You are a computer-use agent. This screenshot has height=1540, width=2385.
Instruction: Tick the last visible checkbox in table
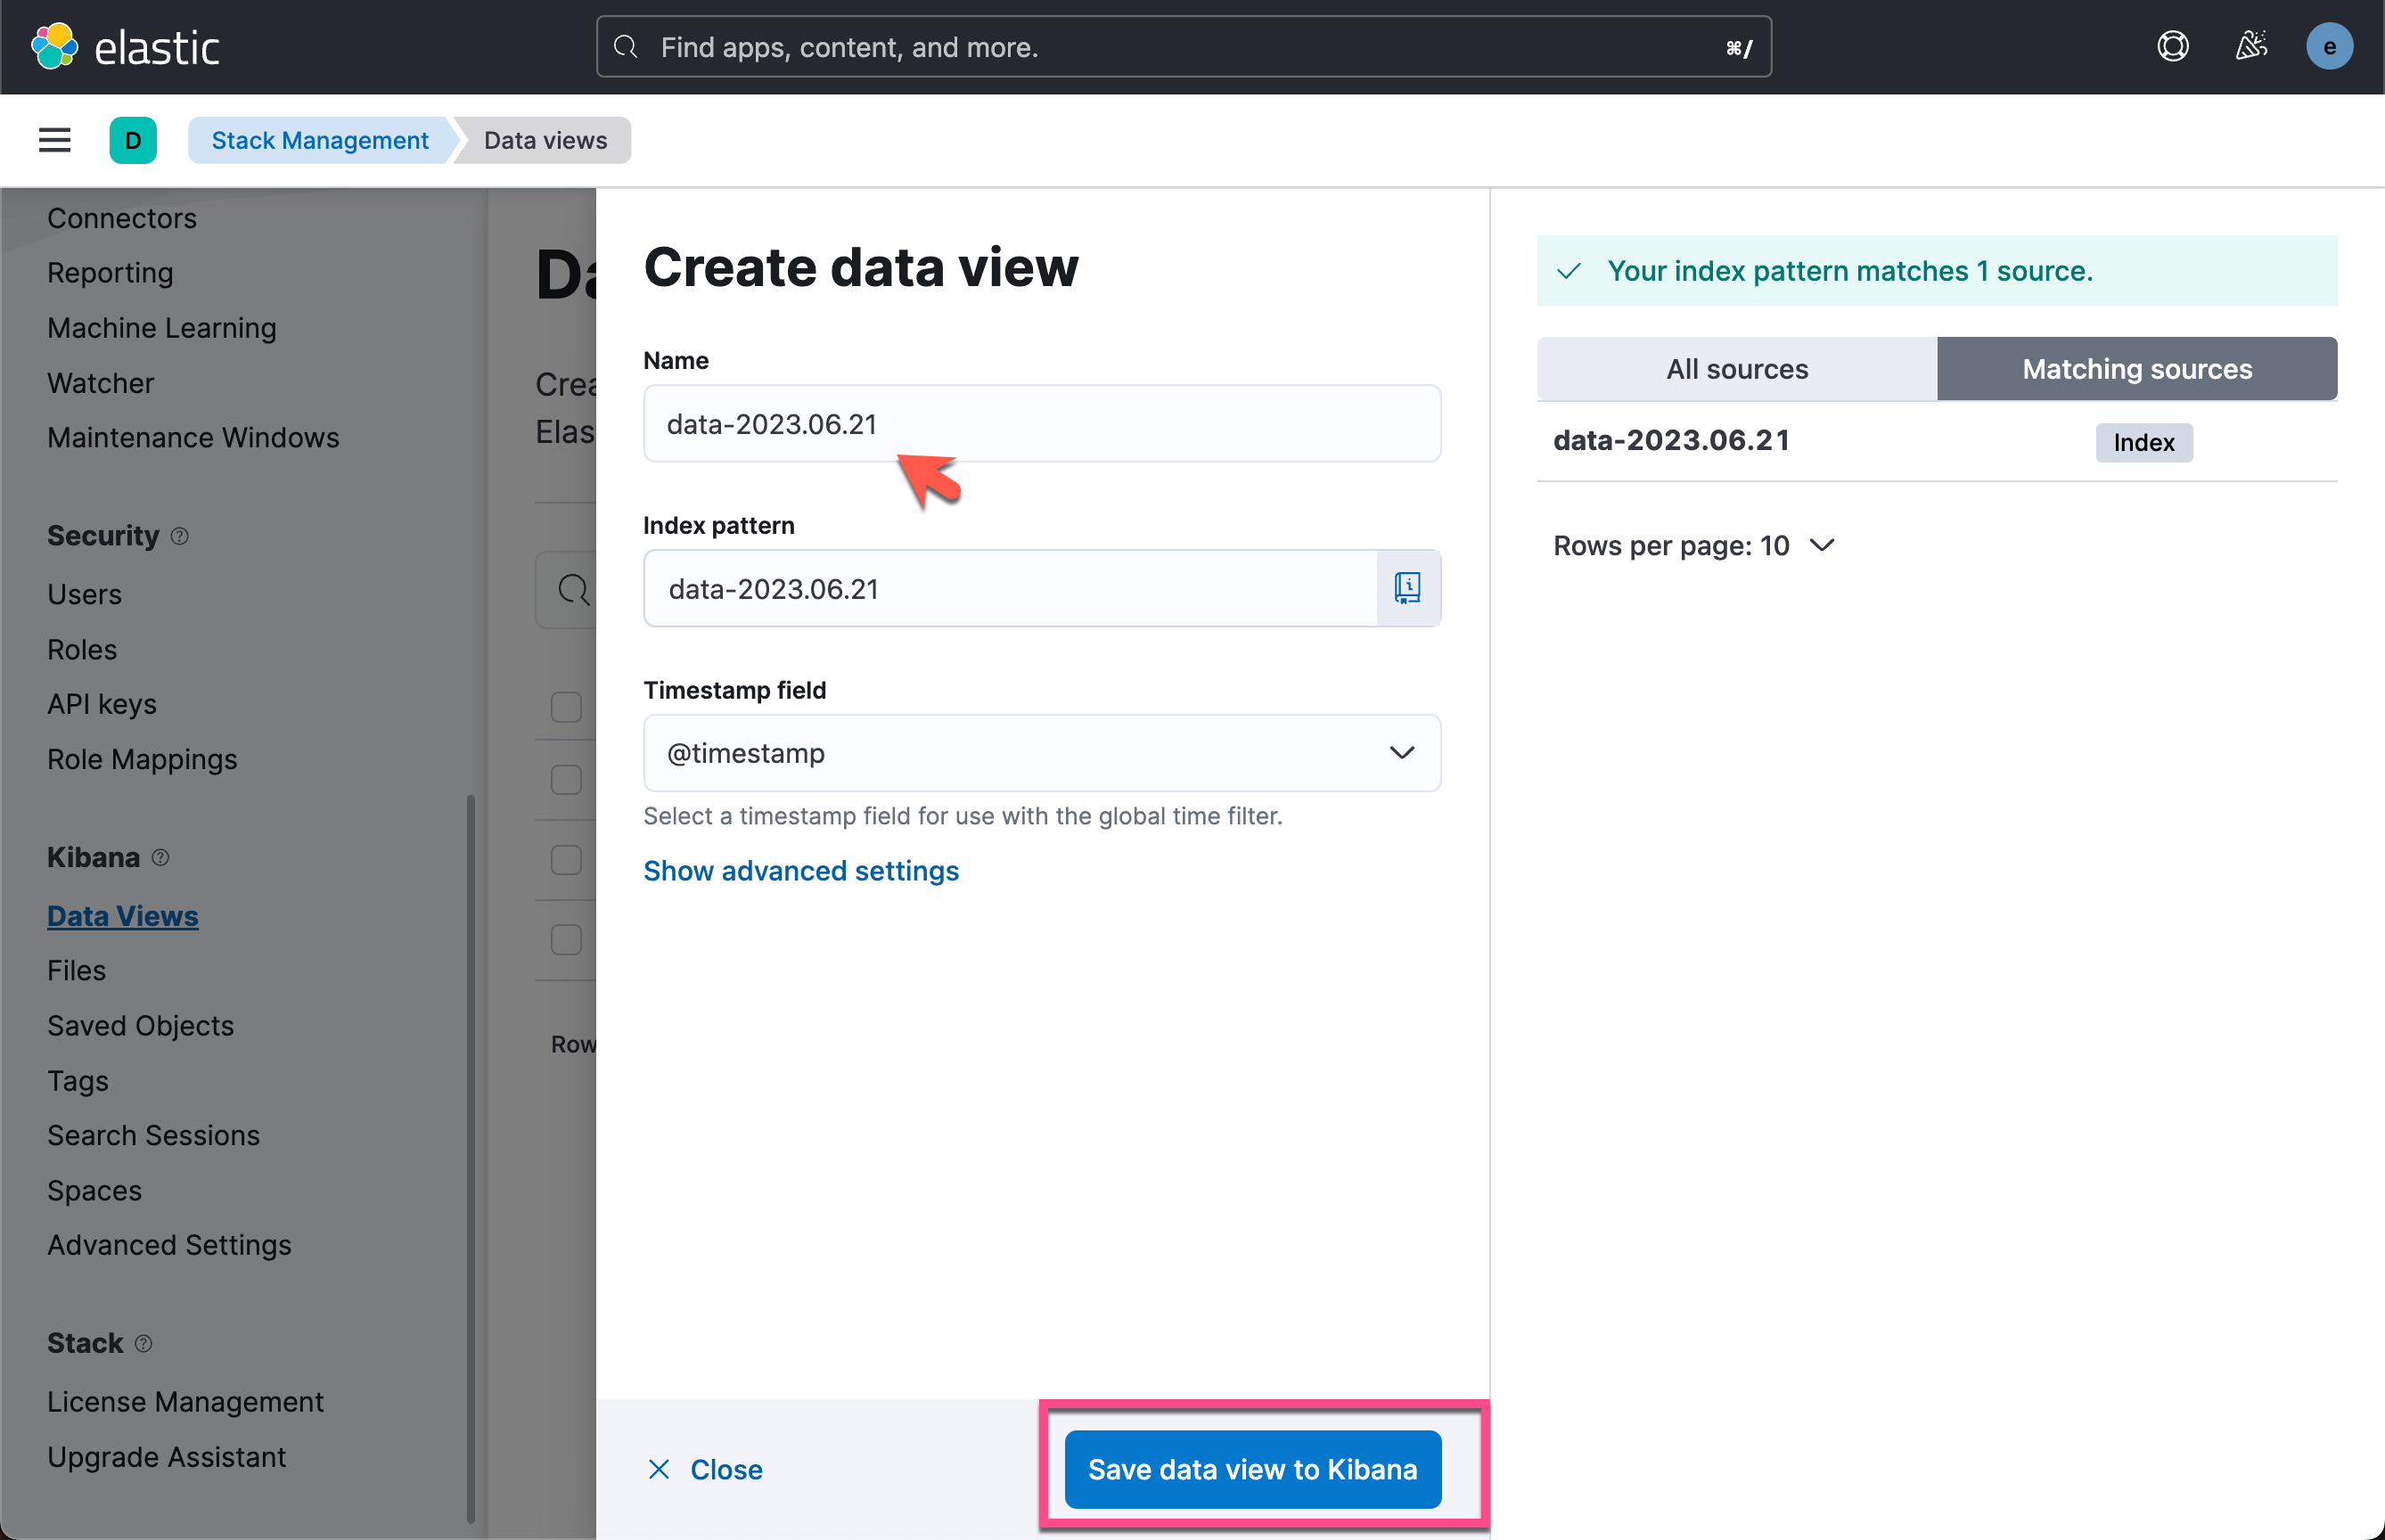[x=566, y=939]
